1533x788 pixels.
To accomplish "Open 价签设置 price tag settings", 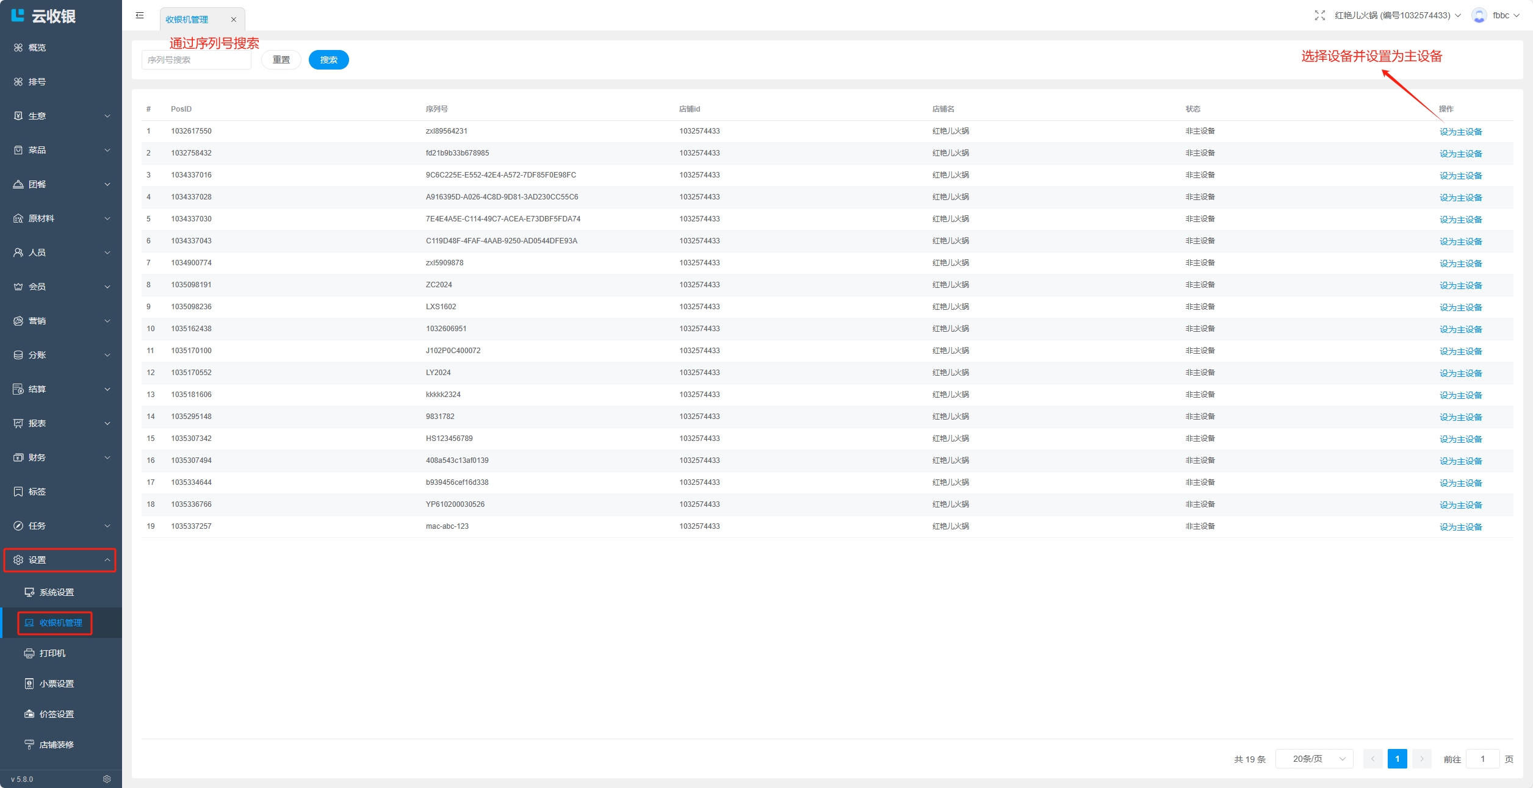I will [56, 714].
